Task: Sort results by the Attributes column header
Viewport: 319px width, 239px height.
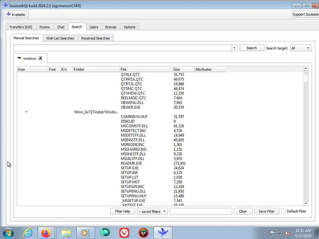Action: [x=210, y=69]
